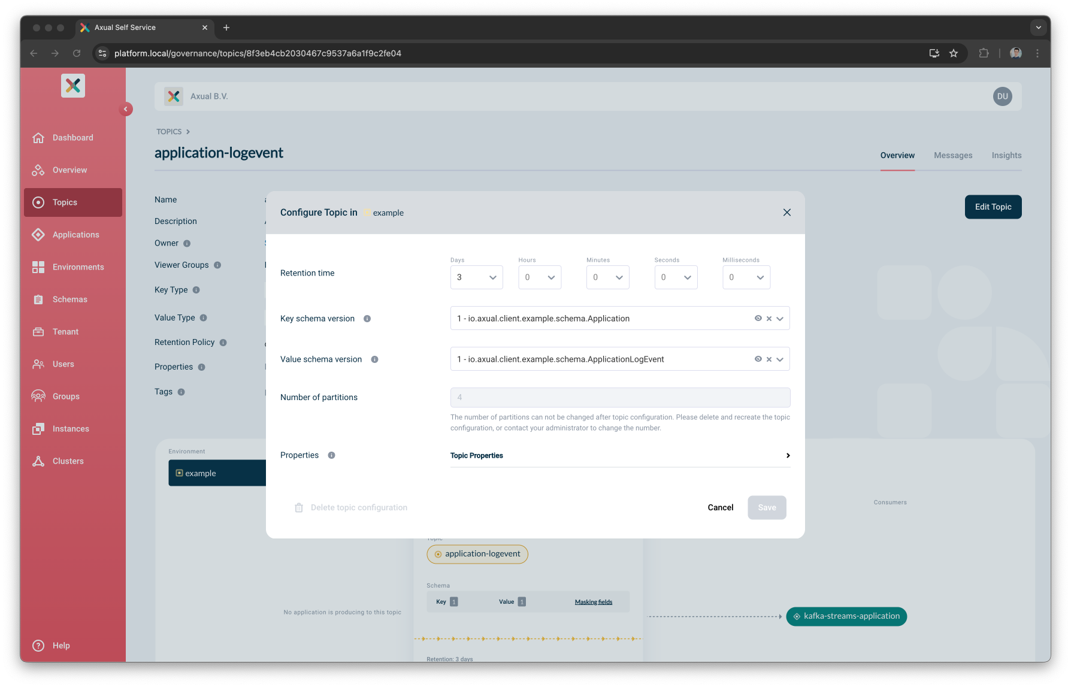Open a new browser tab

226,28
